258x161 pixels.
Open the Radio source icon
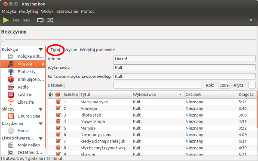(x=11, y=87)
